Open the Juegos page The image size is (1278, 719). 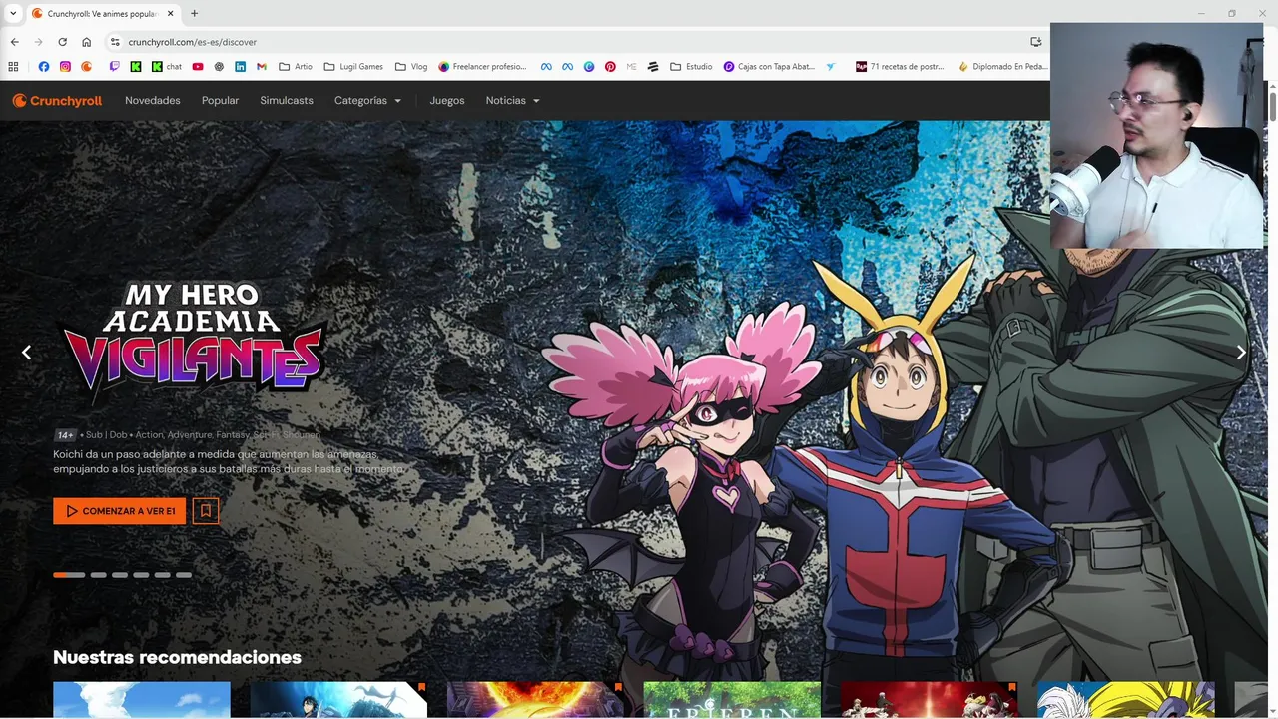pos(447,100)
